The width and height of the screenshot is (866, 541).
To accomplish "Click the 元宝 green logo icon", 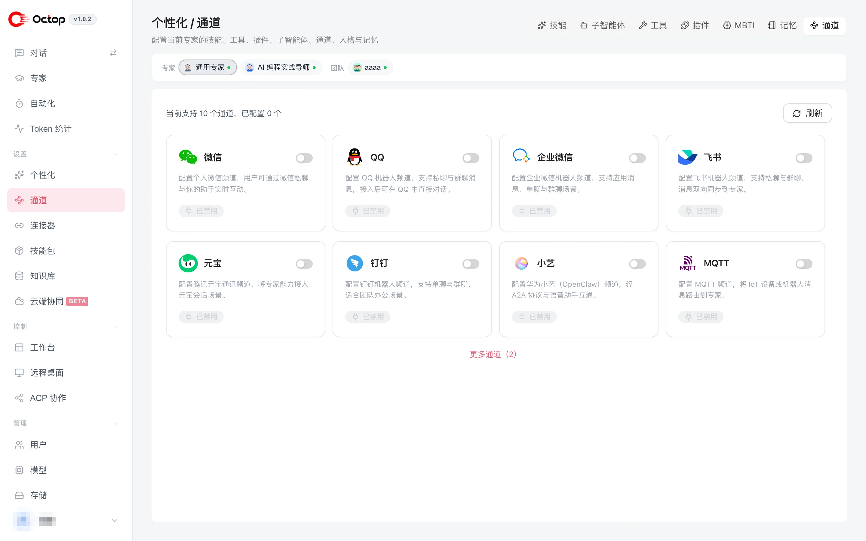I will point(188,263).
